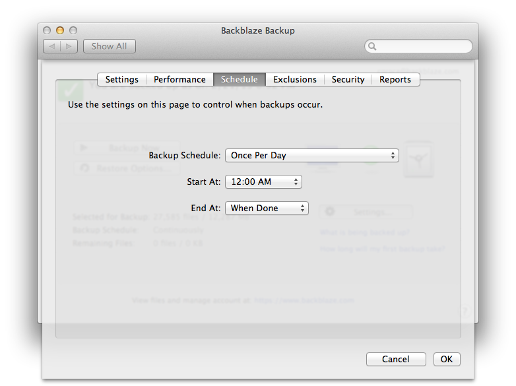The height and width of the screenshot is (386, 516).
Task: Click the forward navigation arrow
Action: 69,46
